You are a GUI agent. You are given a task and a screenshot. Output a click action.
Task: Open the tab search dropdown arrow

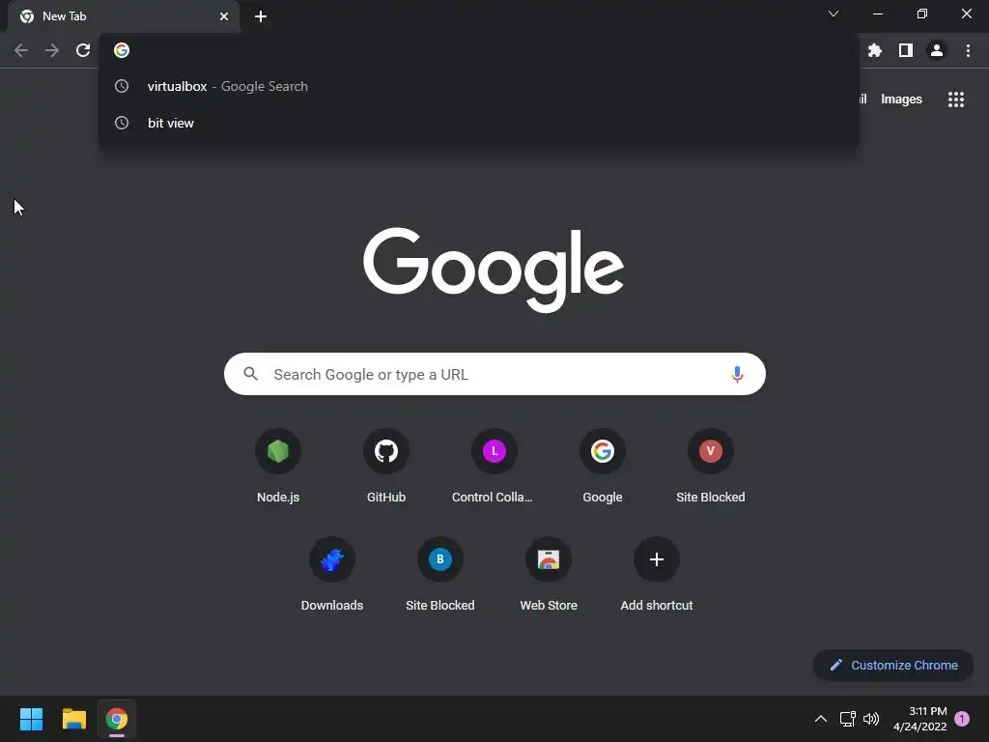point(834,14)
